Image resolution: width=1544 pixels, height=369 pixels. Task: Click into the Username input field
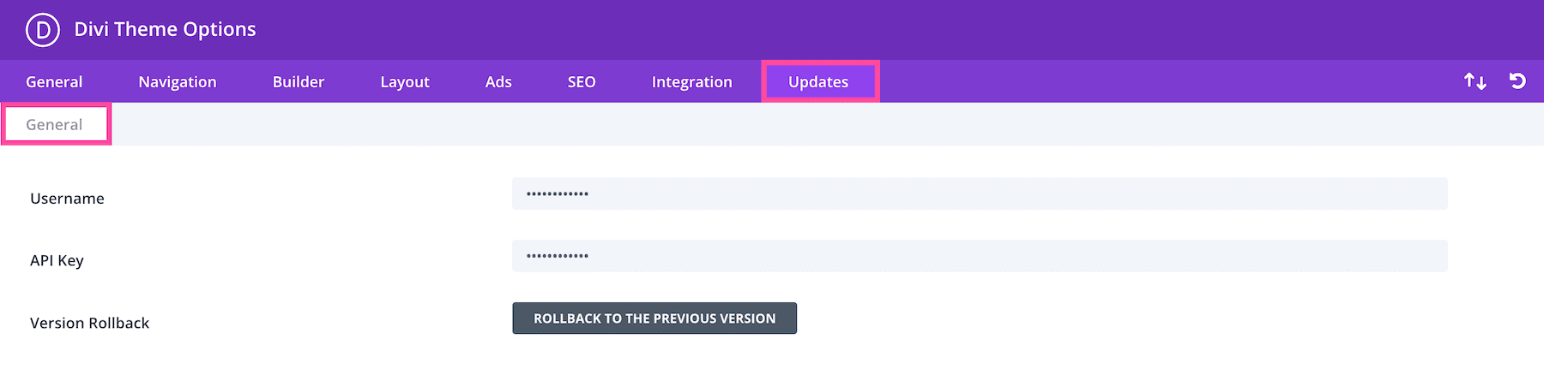979,193
